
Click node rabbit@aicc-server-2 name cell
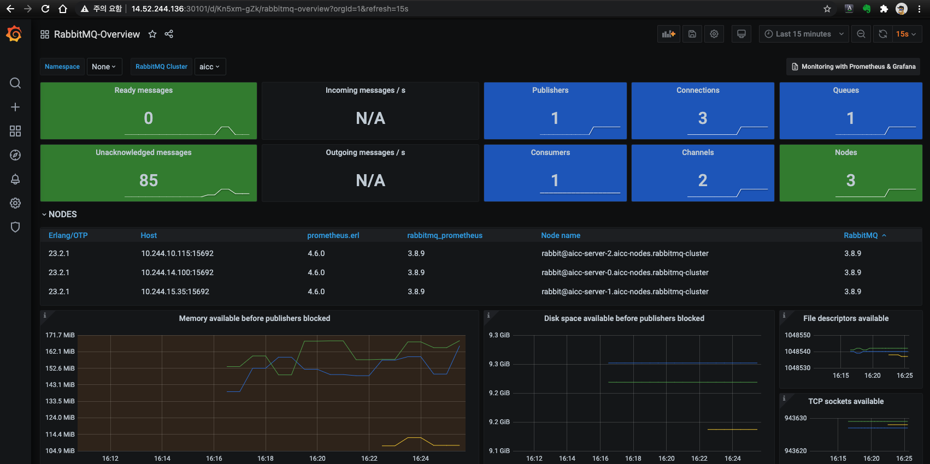625,253
